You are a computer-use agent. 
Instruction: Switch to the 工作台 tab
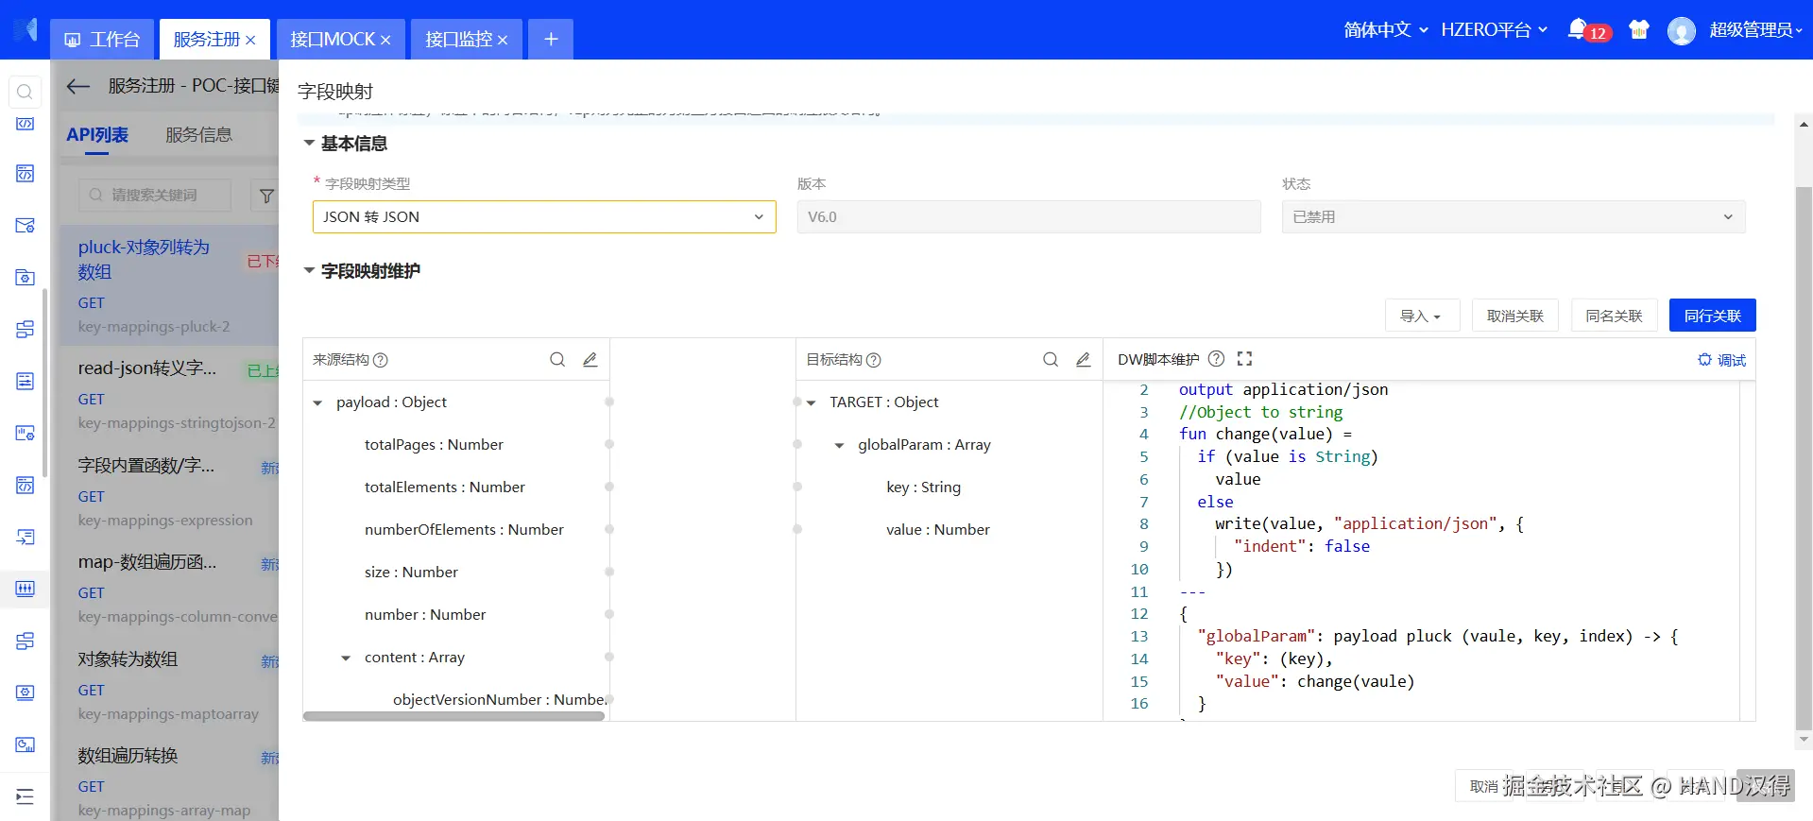click(x=102, y=39)
